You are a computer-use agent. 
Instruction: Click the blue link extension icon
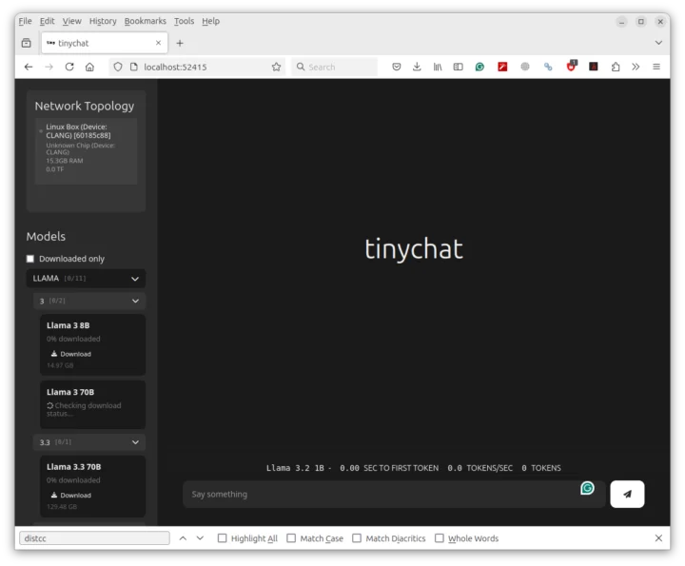tap(548, 67)
